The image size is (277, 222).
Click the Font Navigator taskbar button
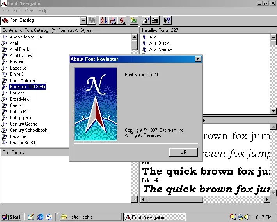click(154, 217)
